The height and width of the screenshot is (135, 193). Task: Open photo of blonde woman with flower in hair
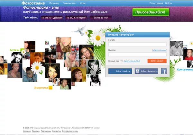[71, 59]
